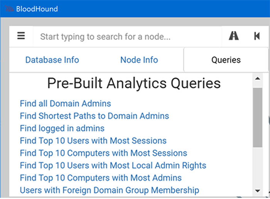Click the Pre-Built Analytics Queries heading
This screenshot has width=270, height=199.
pos(134,83)
